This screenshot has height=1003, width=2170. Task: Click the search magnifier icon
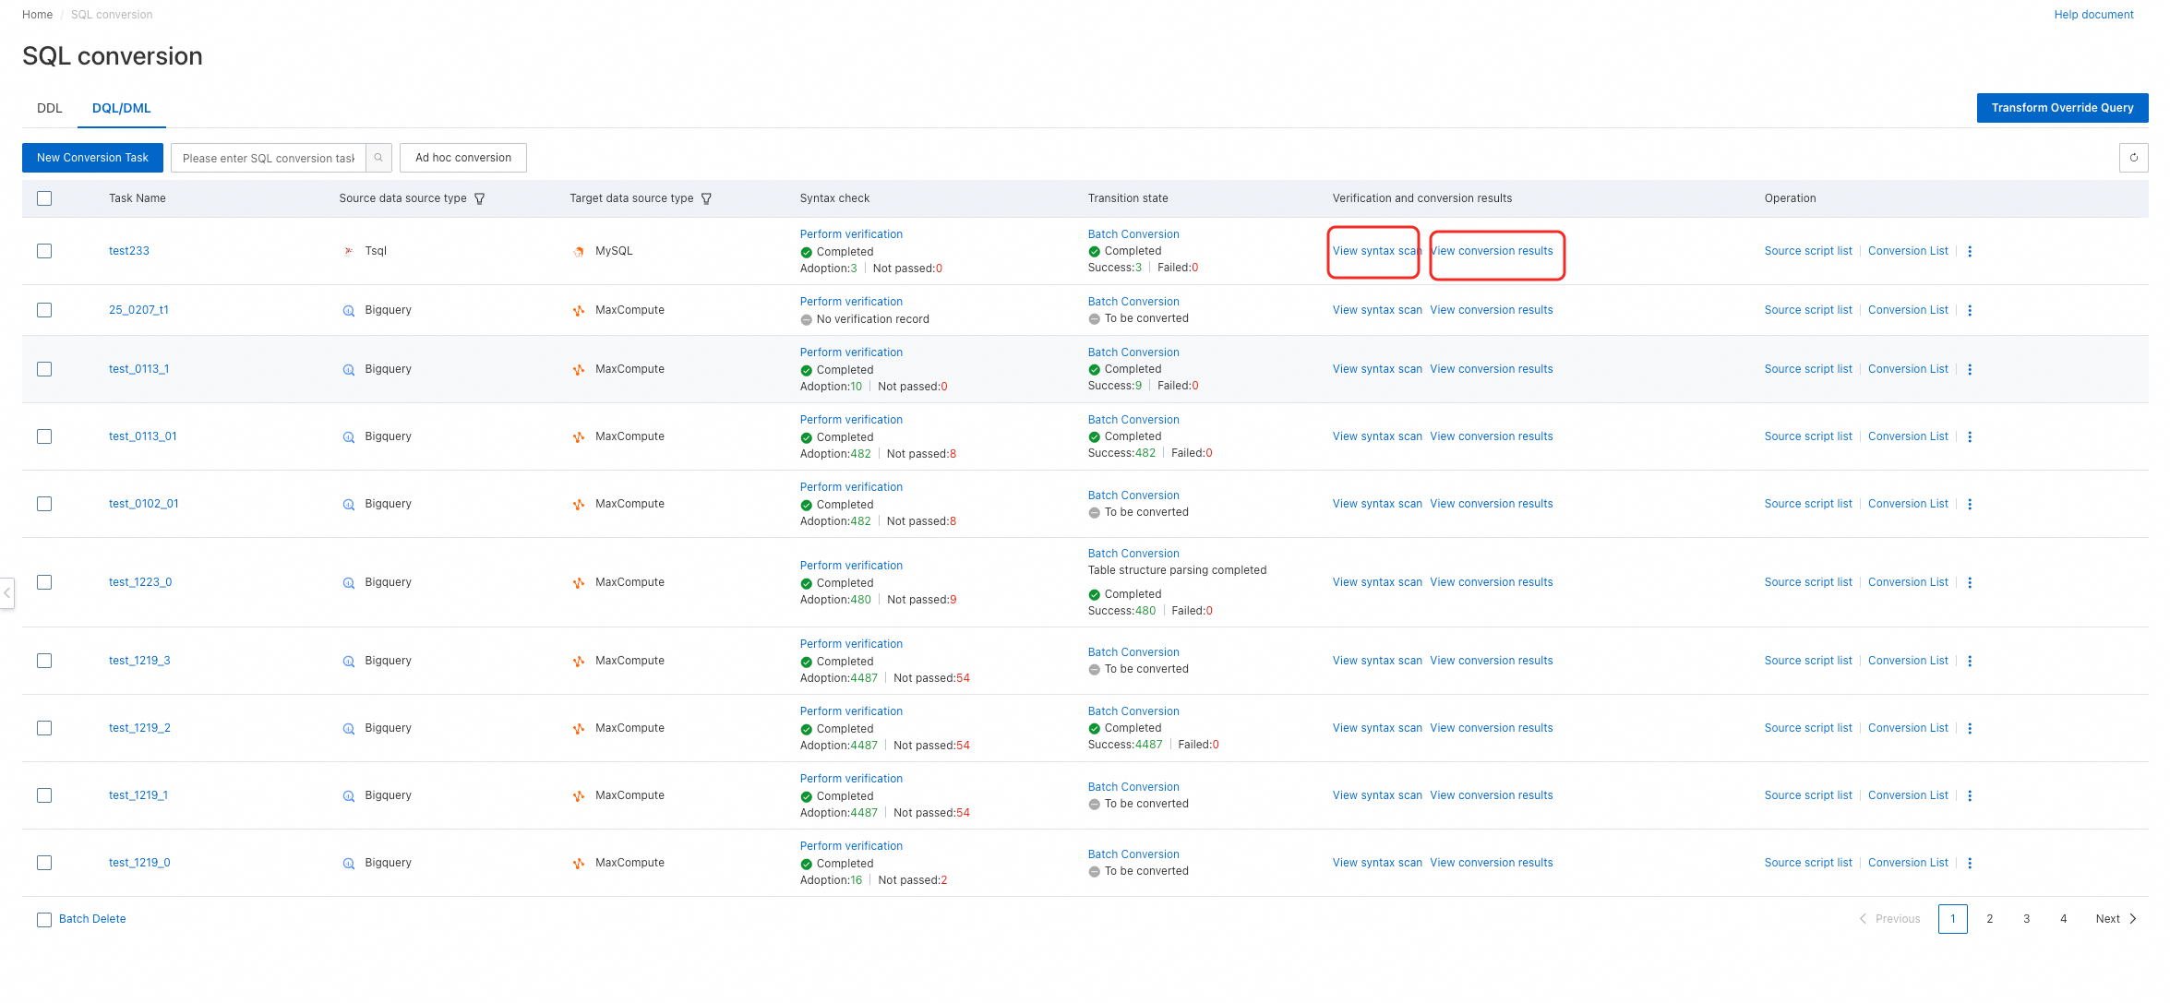[x=378, y=158]
